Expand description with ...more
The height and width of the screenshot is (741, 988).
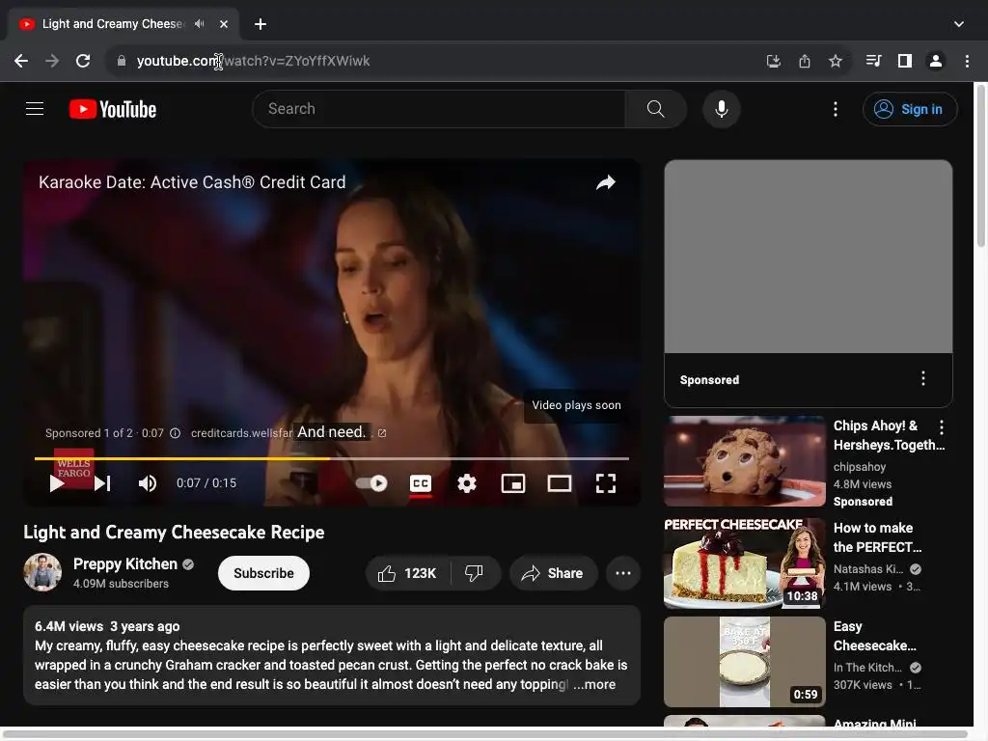pos(594,684)
